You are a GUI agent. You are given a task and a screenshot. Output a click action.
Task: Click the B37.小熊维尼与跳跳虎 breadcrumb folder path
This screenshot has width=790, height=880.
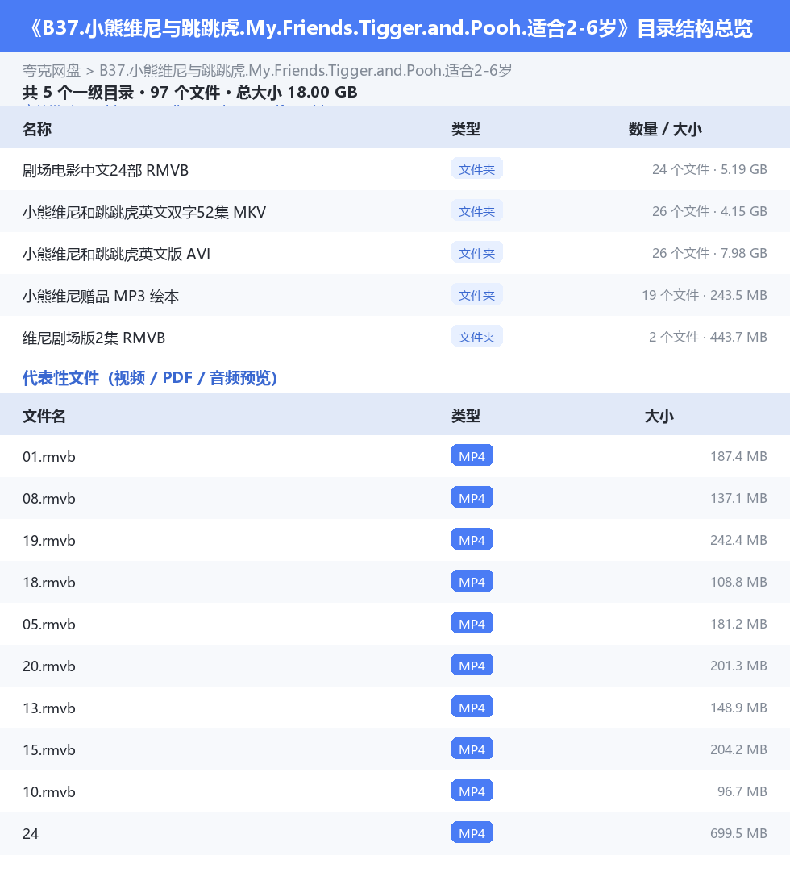pos(306,71)
